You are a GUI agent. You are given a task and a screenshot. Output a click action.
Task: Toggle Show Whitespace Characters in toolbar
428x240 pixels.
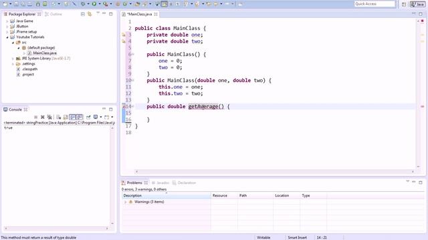tap(177, 4)
